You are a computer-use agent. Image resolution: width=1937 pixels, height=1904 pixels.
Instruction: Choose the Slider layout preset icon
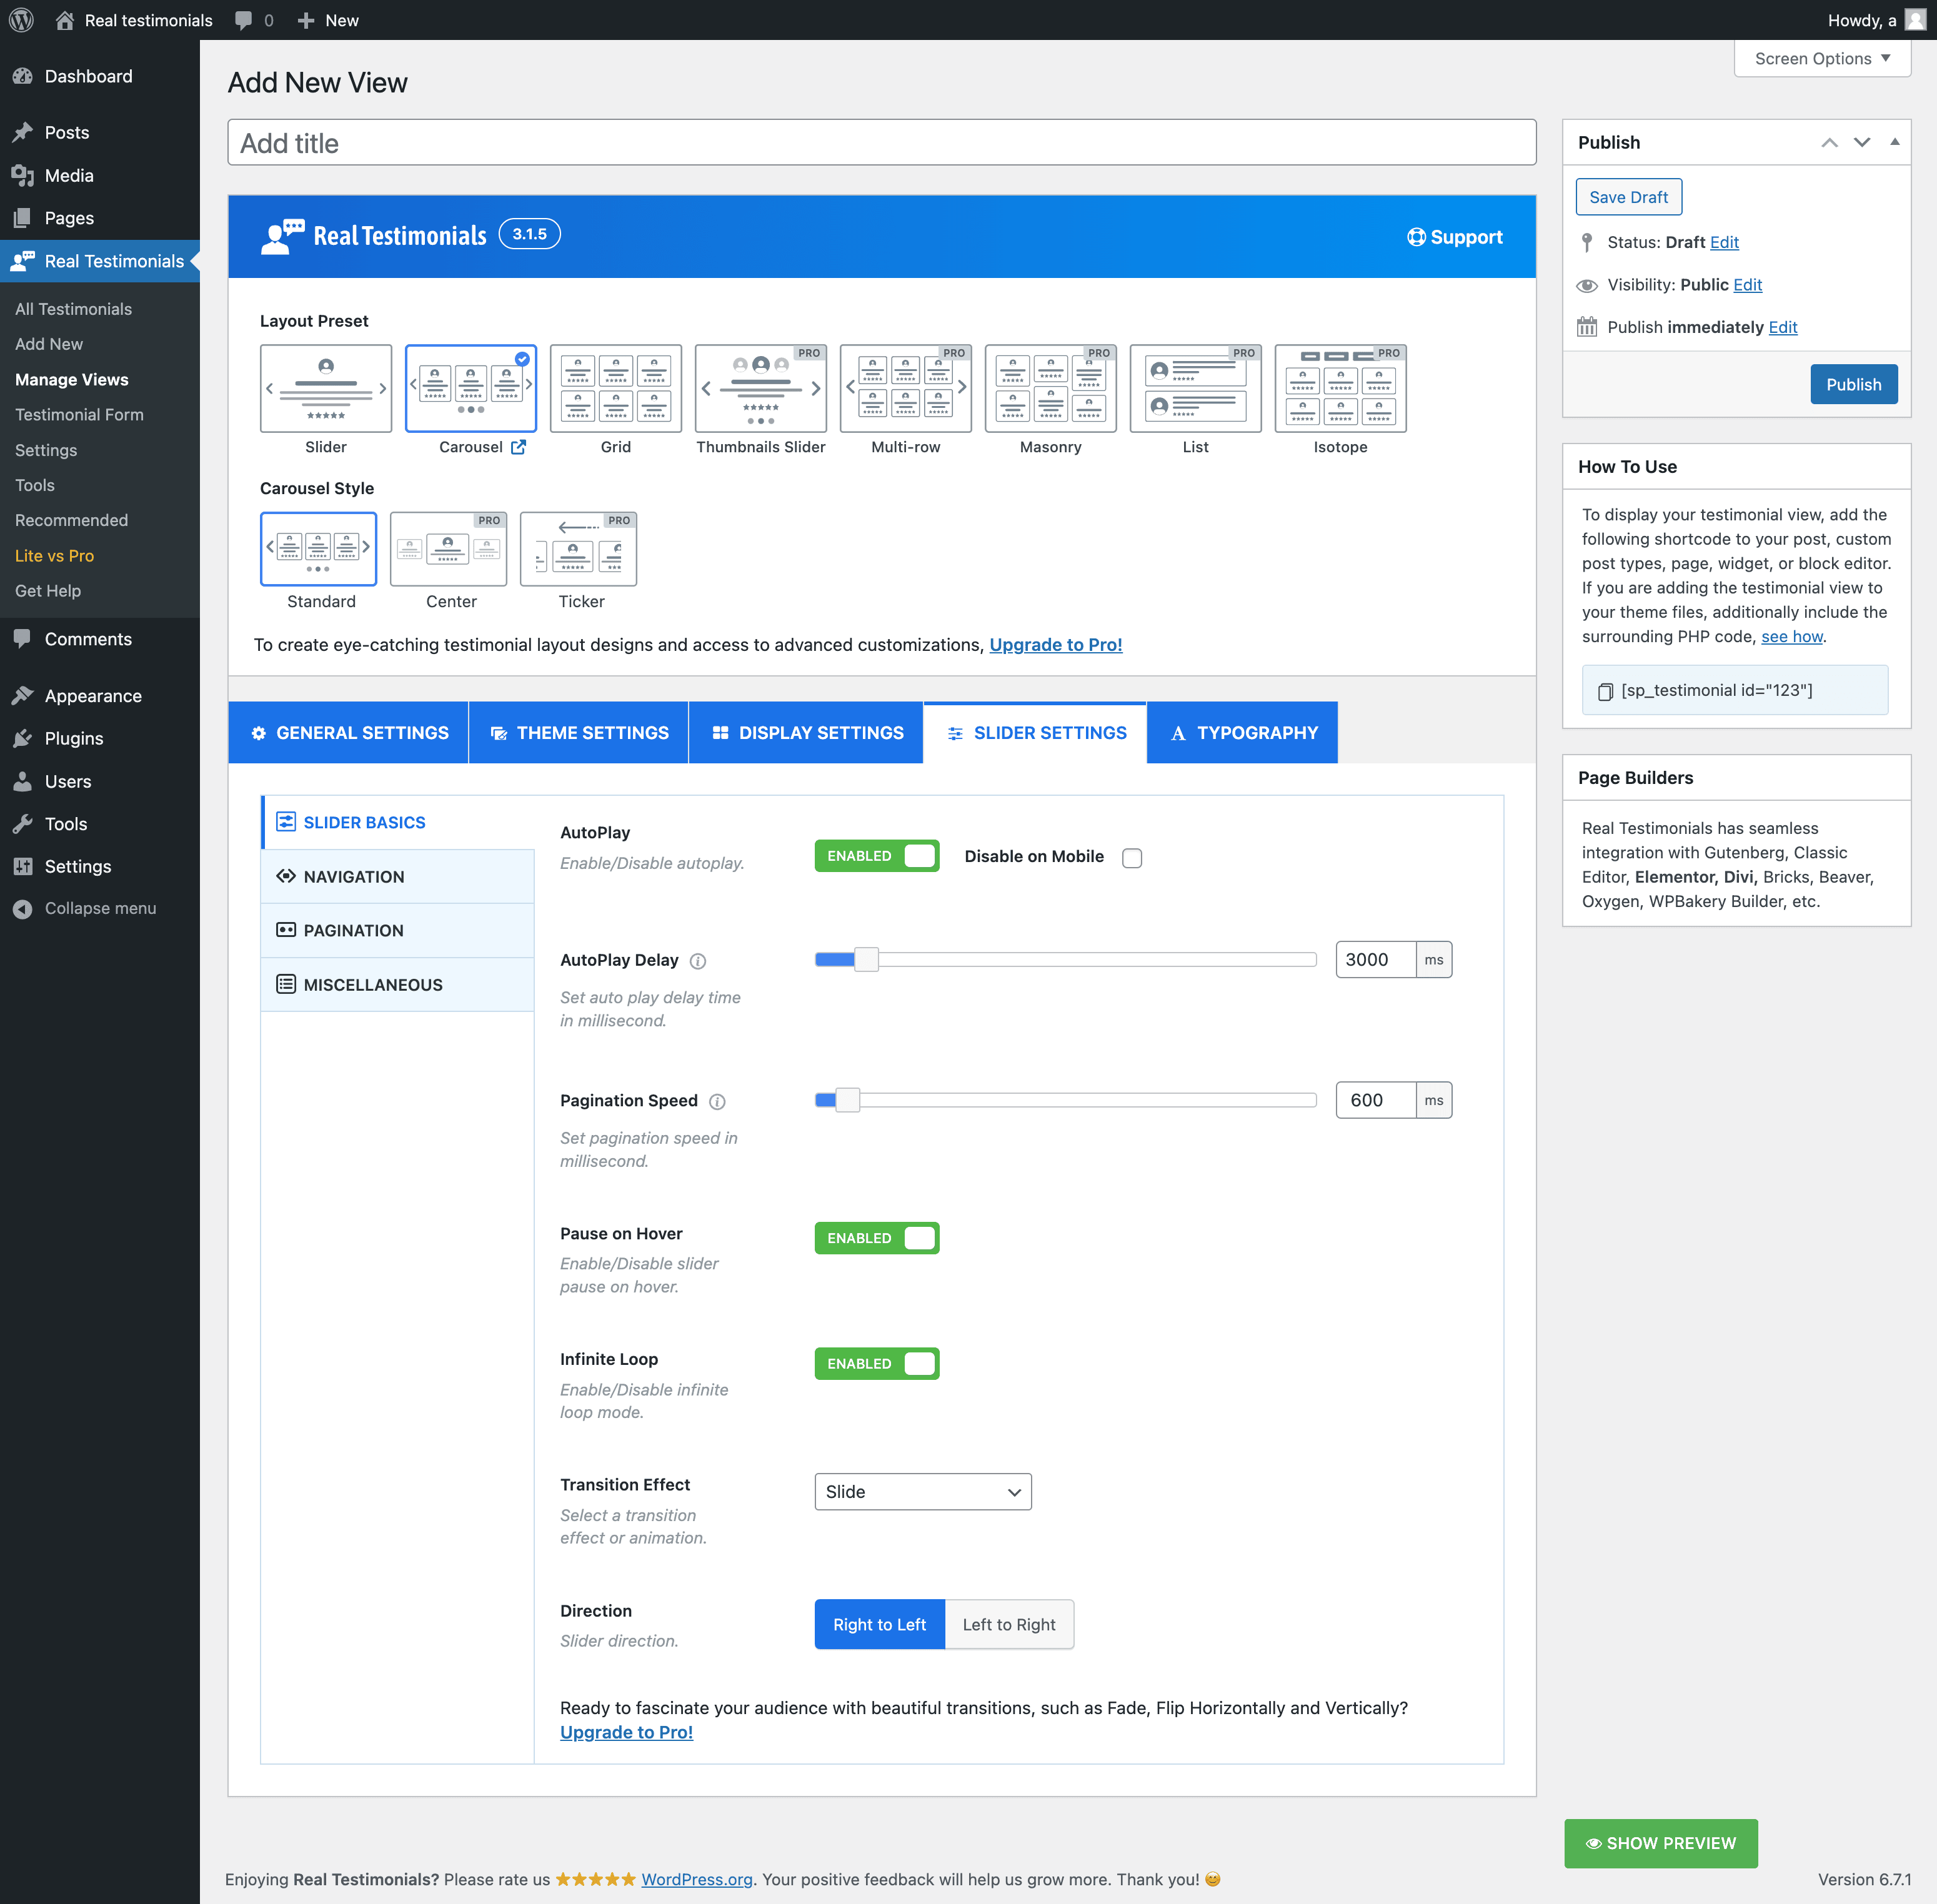point(325,388)
